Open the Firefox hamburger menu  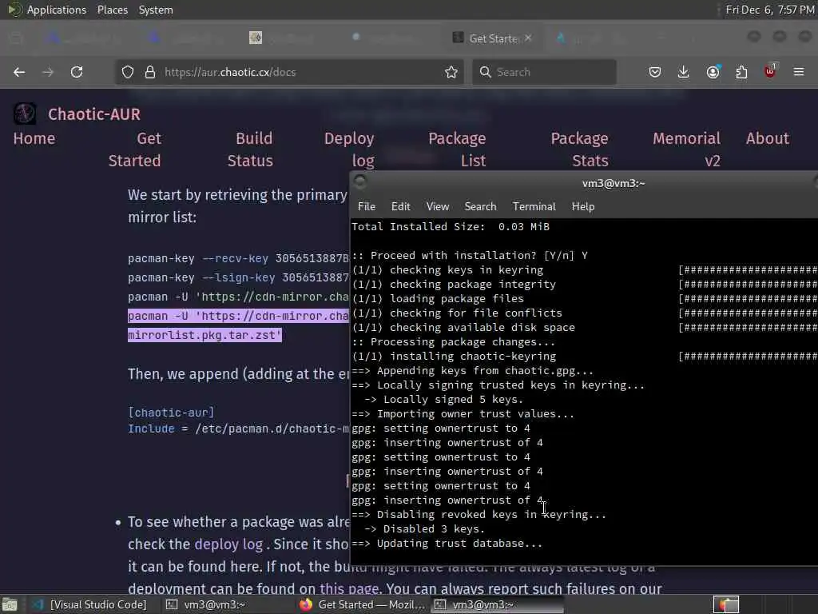pyautogui.click(x=799, y=72)
